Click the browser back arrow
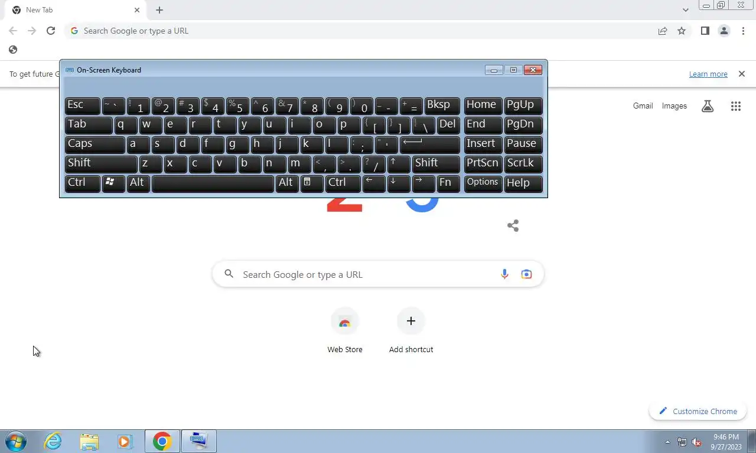 13,31
